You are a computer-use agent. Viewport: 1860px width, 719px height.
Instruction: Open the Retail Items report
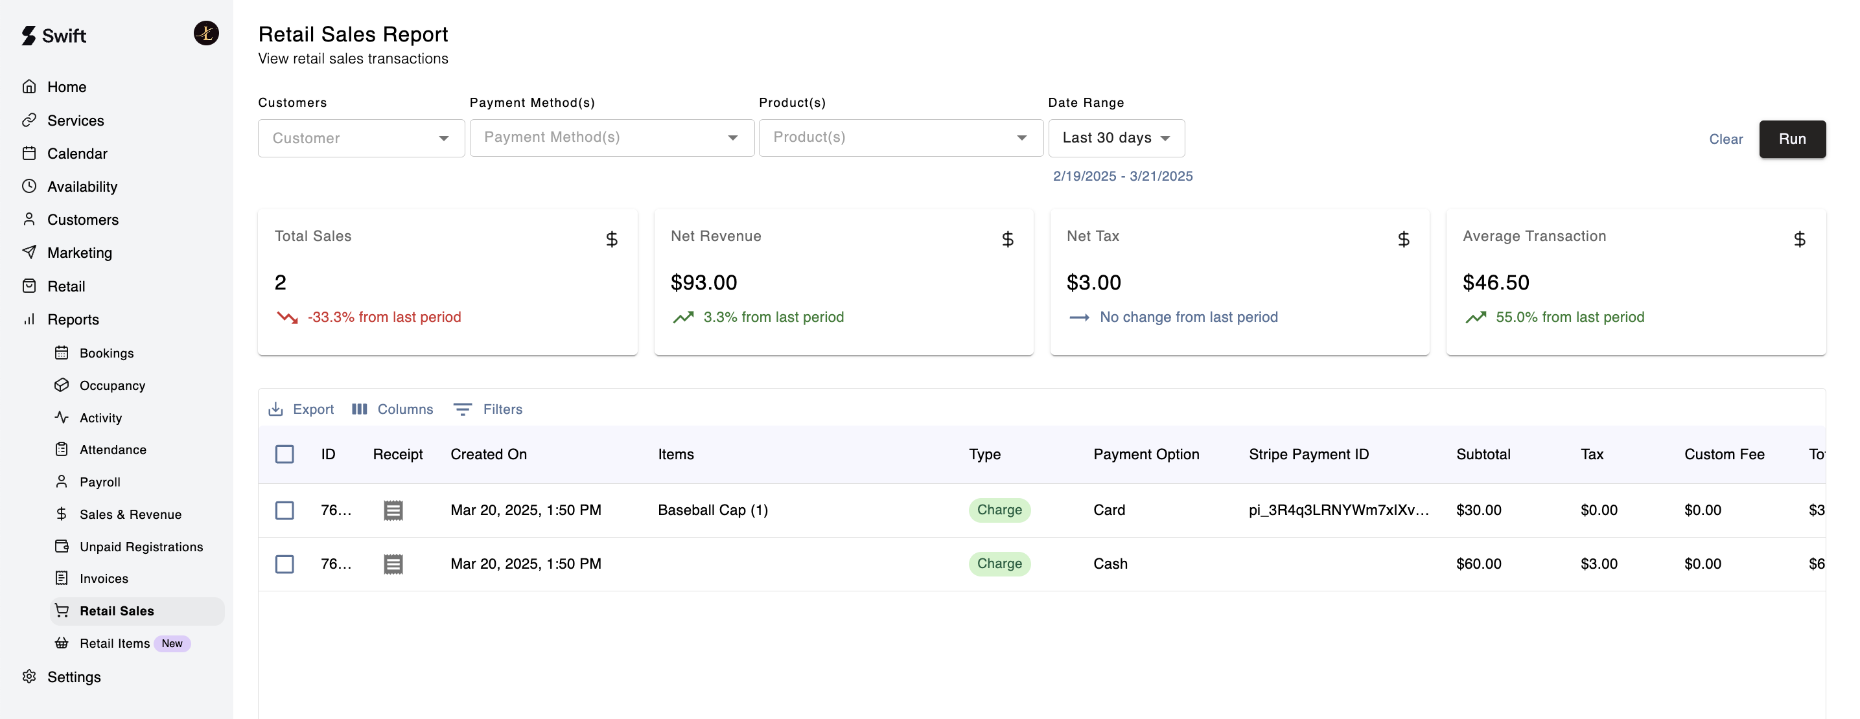[115, 643]
